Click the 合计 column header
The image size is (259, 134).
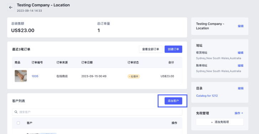[x=171, y=62]
